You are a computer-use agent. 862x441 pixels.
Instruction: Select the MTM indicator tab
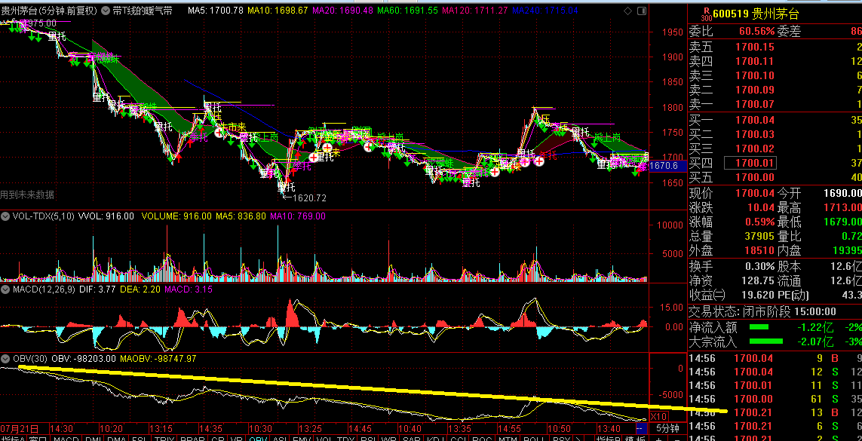click(507, 438)
